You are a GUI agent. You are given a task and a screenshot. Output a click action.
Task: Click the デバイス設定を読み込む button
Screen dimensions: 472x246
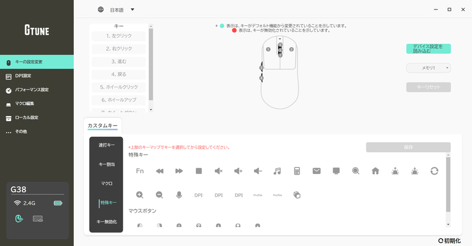click(428, 49)
